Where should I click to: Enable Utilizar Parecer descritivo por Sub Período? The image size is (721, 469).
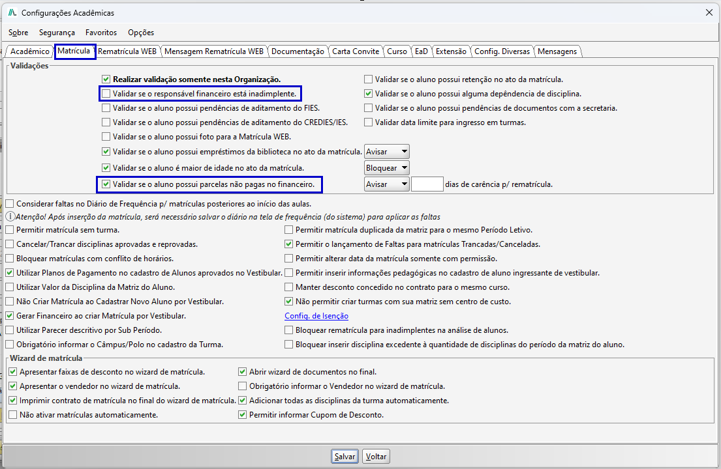(x=10, y=330)
